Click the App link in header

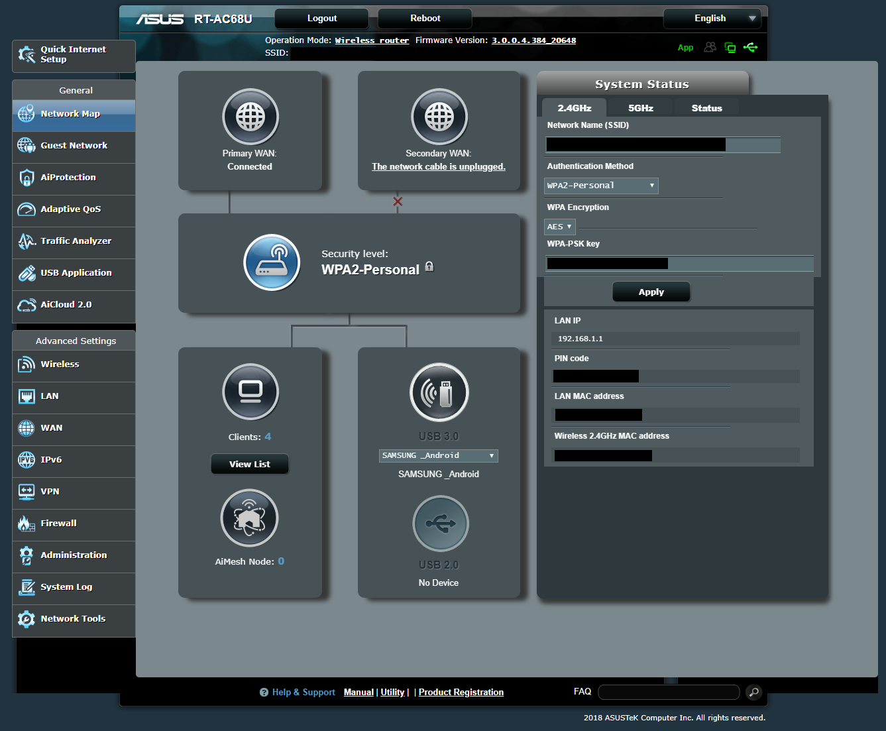point(685,48)
